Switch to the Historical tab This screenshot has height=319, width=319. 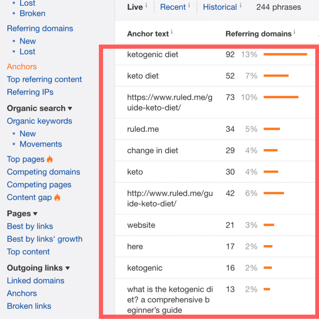220,7
